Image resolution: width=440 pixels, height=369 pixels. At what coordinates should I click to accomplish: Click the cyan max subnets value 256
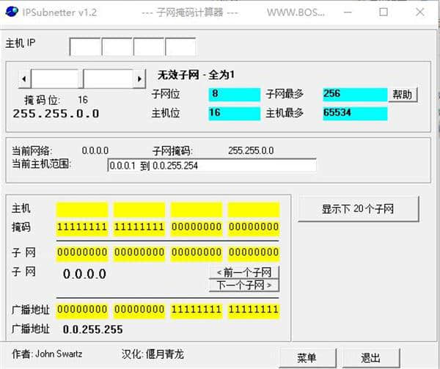tap(355, 94)
